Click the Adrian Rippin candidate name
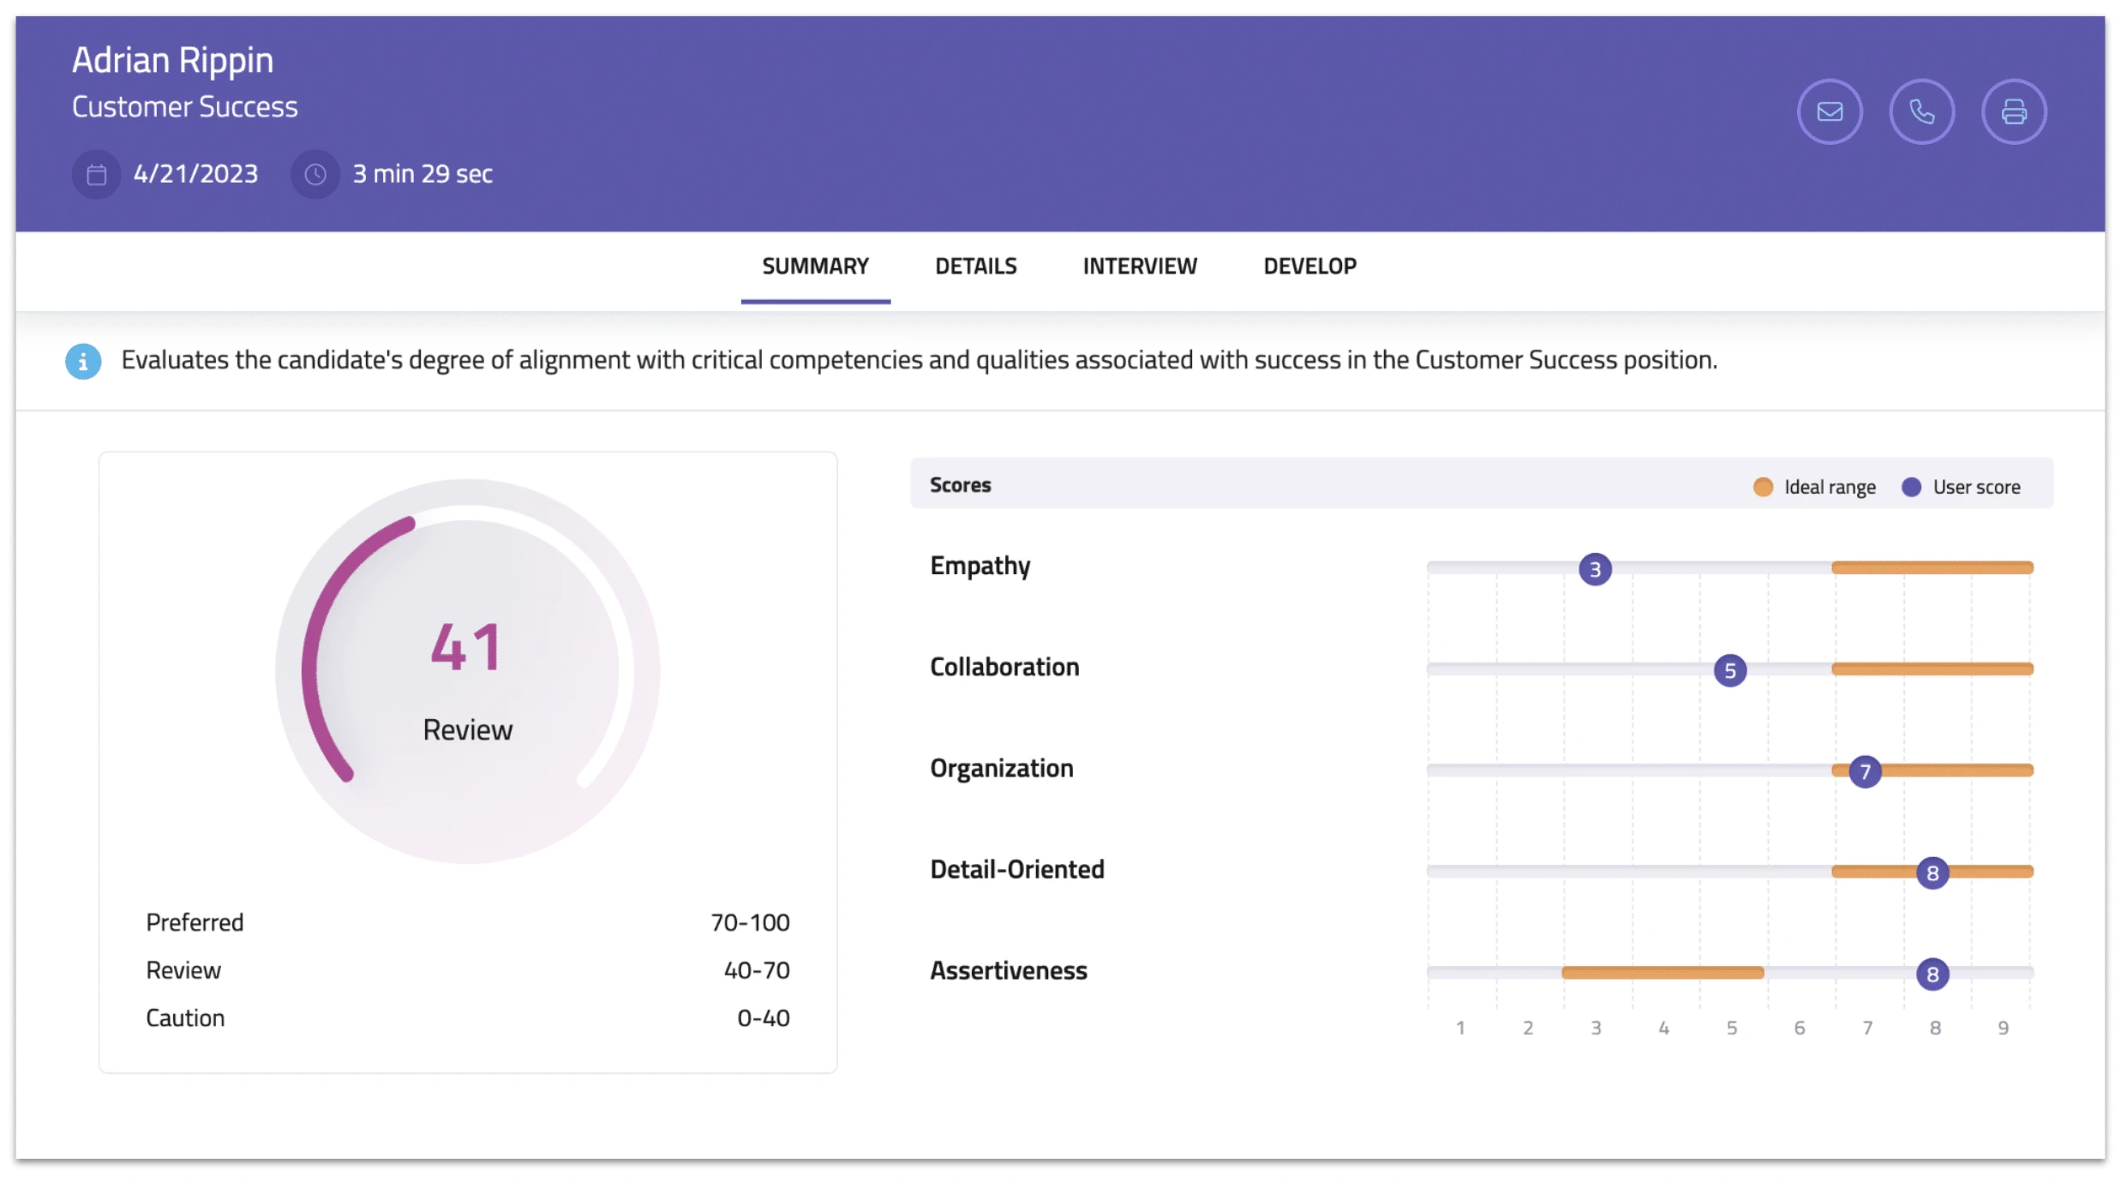This screenshot has width=2127, height=1181. point(172,61)
